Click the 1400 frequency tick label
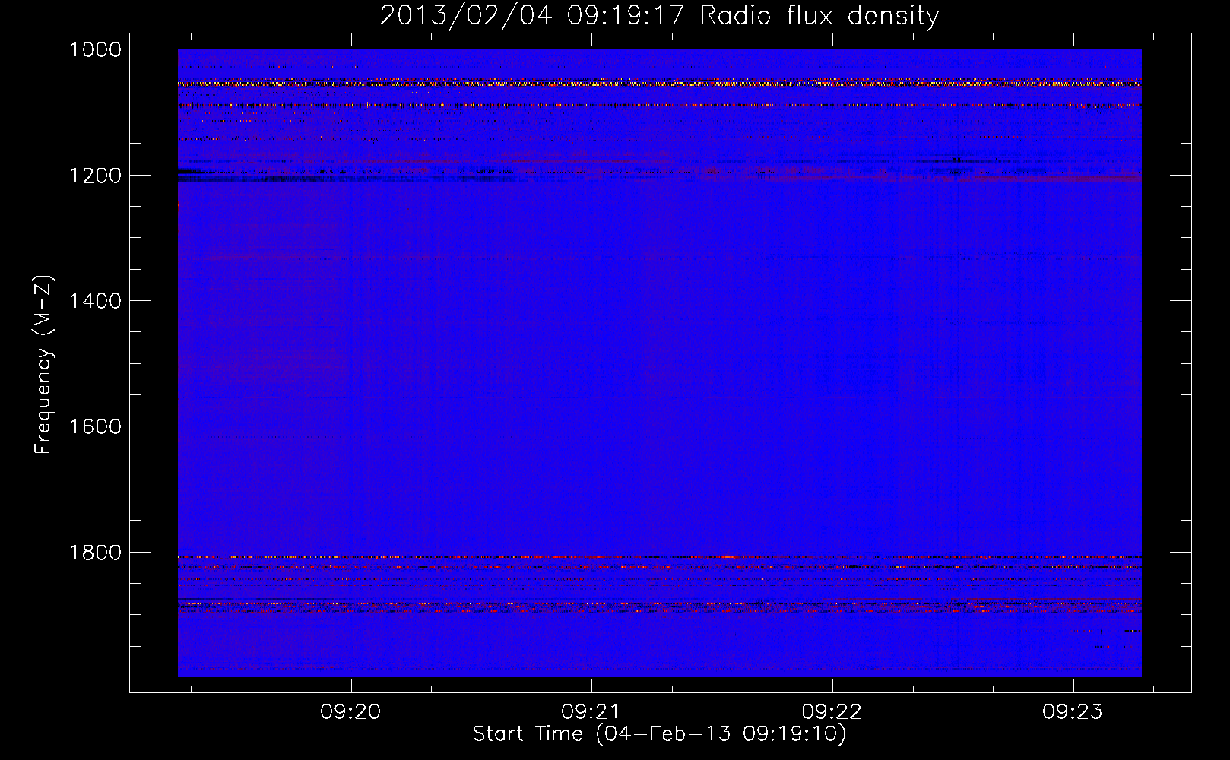This screenshot has width=1230, height=760. pyautogui.click(x=95, y=301)
